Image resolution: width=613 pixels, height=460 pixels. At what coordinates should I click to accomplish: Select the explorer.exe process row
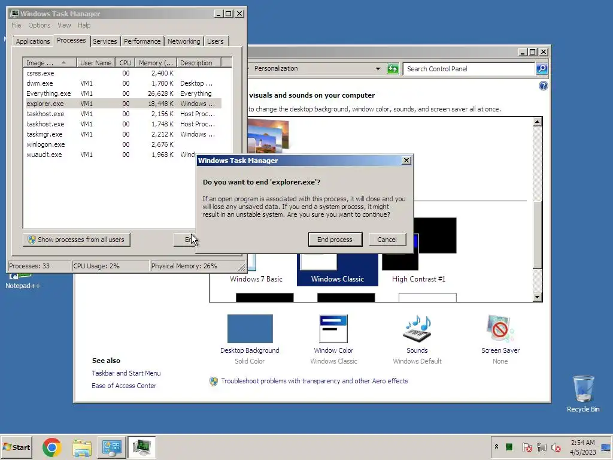(123, 104)
